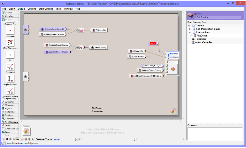Open the Olds category button
This screenshot has width=246, height=148.
coord(10,136)
